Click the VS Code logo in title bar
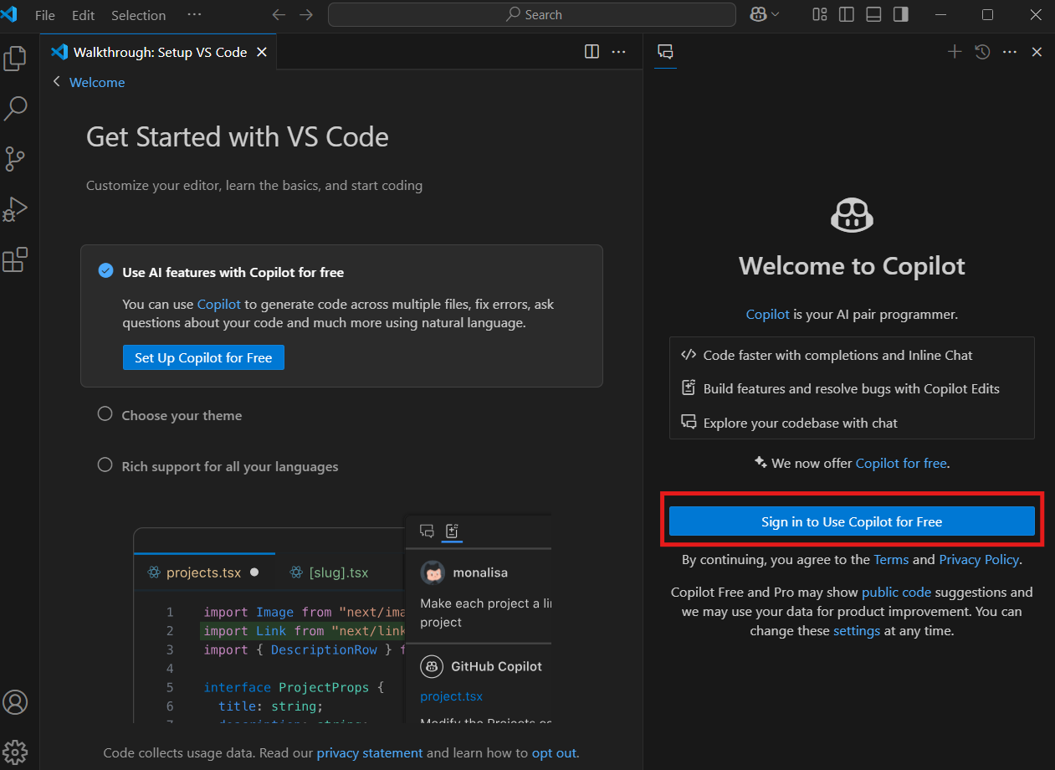Image resolution: width=1055 pixels, height=770 pixels. [x=9, y=14]
